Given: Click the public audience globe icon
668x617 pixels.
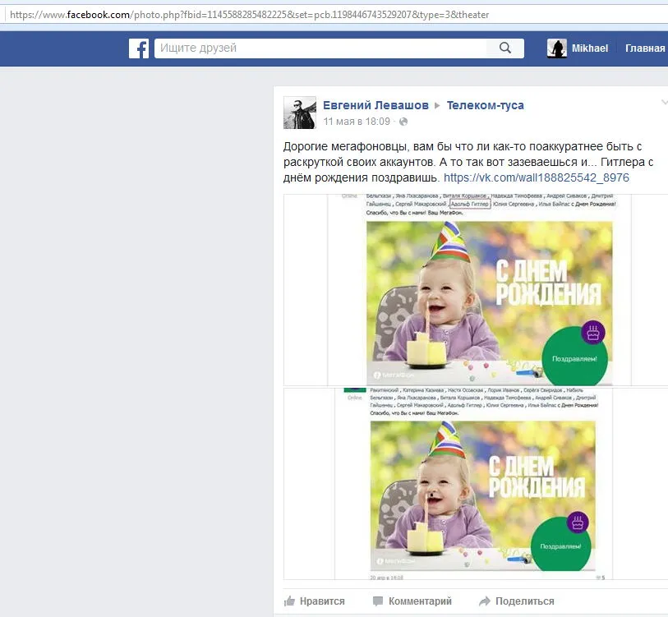Looking at the screenshot, I should pos(403,122).
